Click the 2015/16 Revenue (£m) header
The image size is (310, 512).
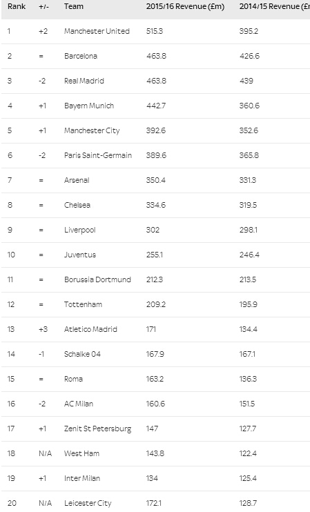tap(185, 6)
